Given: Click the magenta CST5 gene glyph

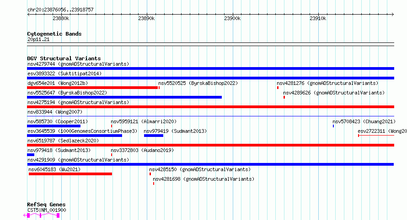Looking at the screenshot, I should coord(42,215).
